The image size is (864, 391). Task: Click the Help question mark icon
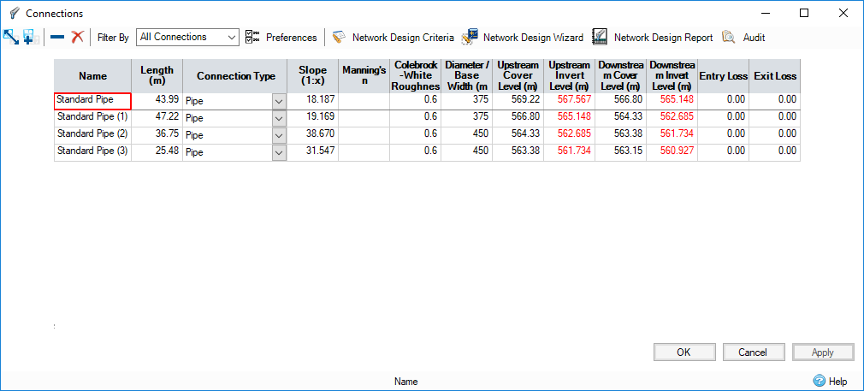(x=820, y=381)
